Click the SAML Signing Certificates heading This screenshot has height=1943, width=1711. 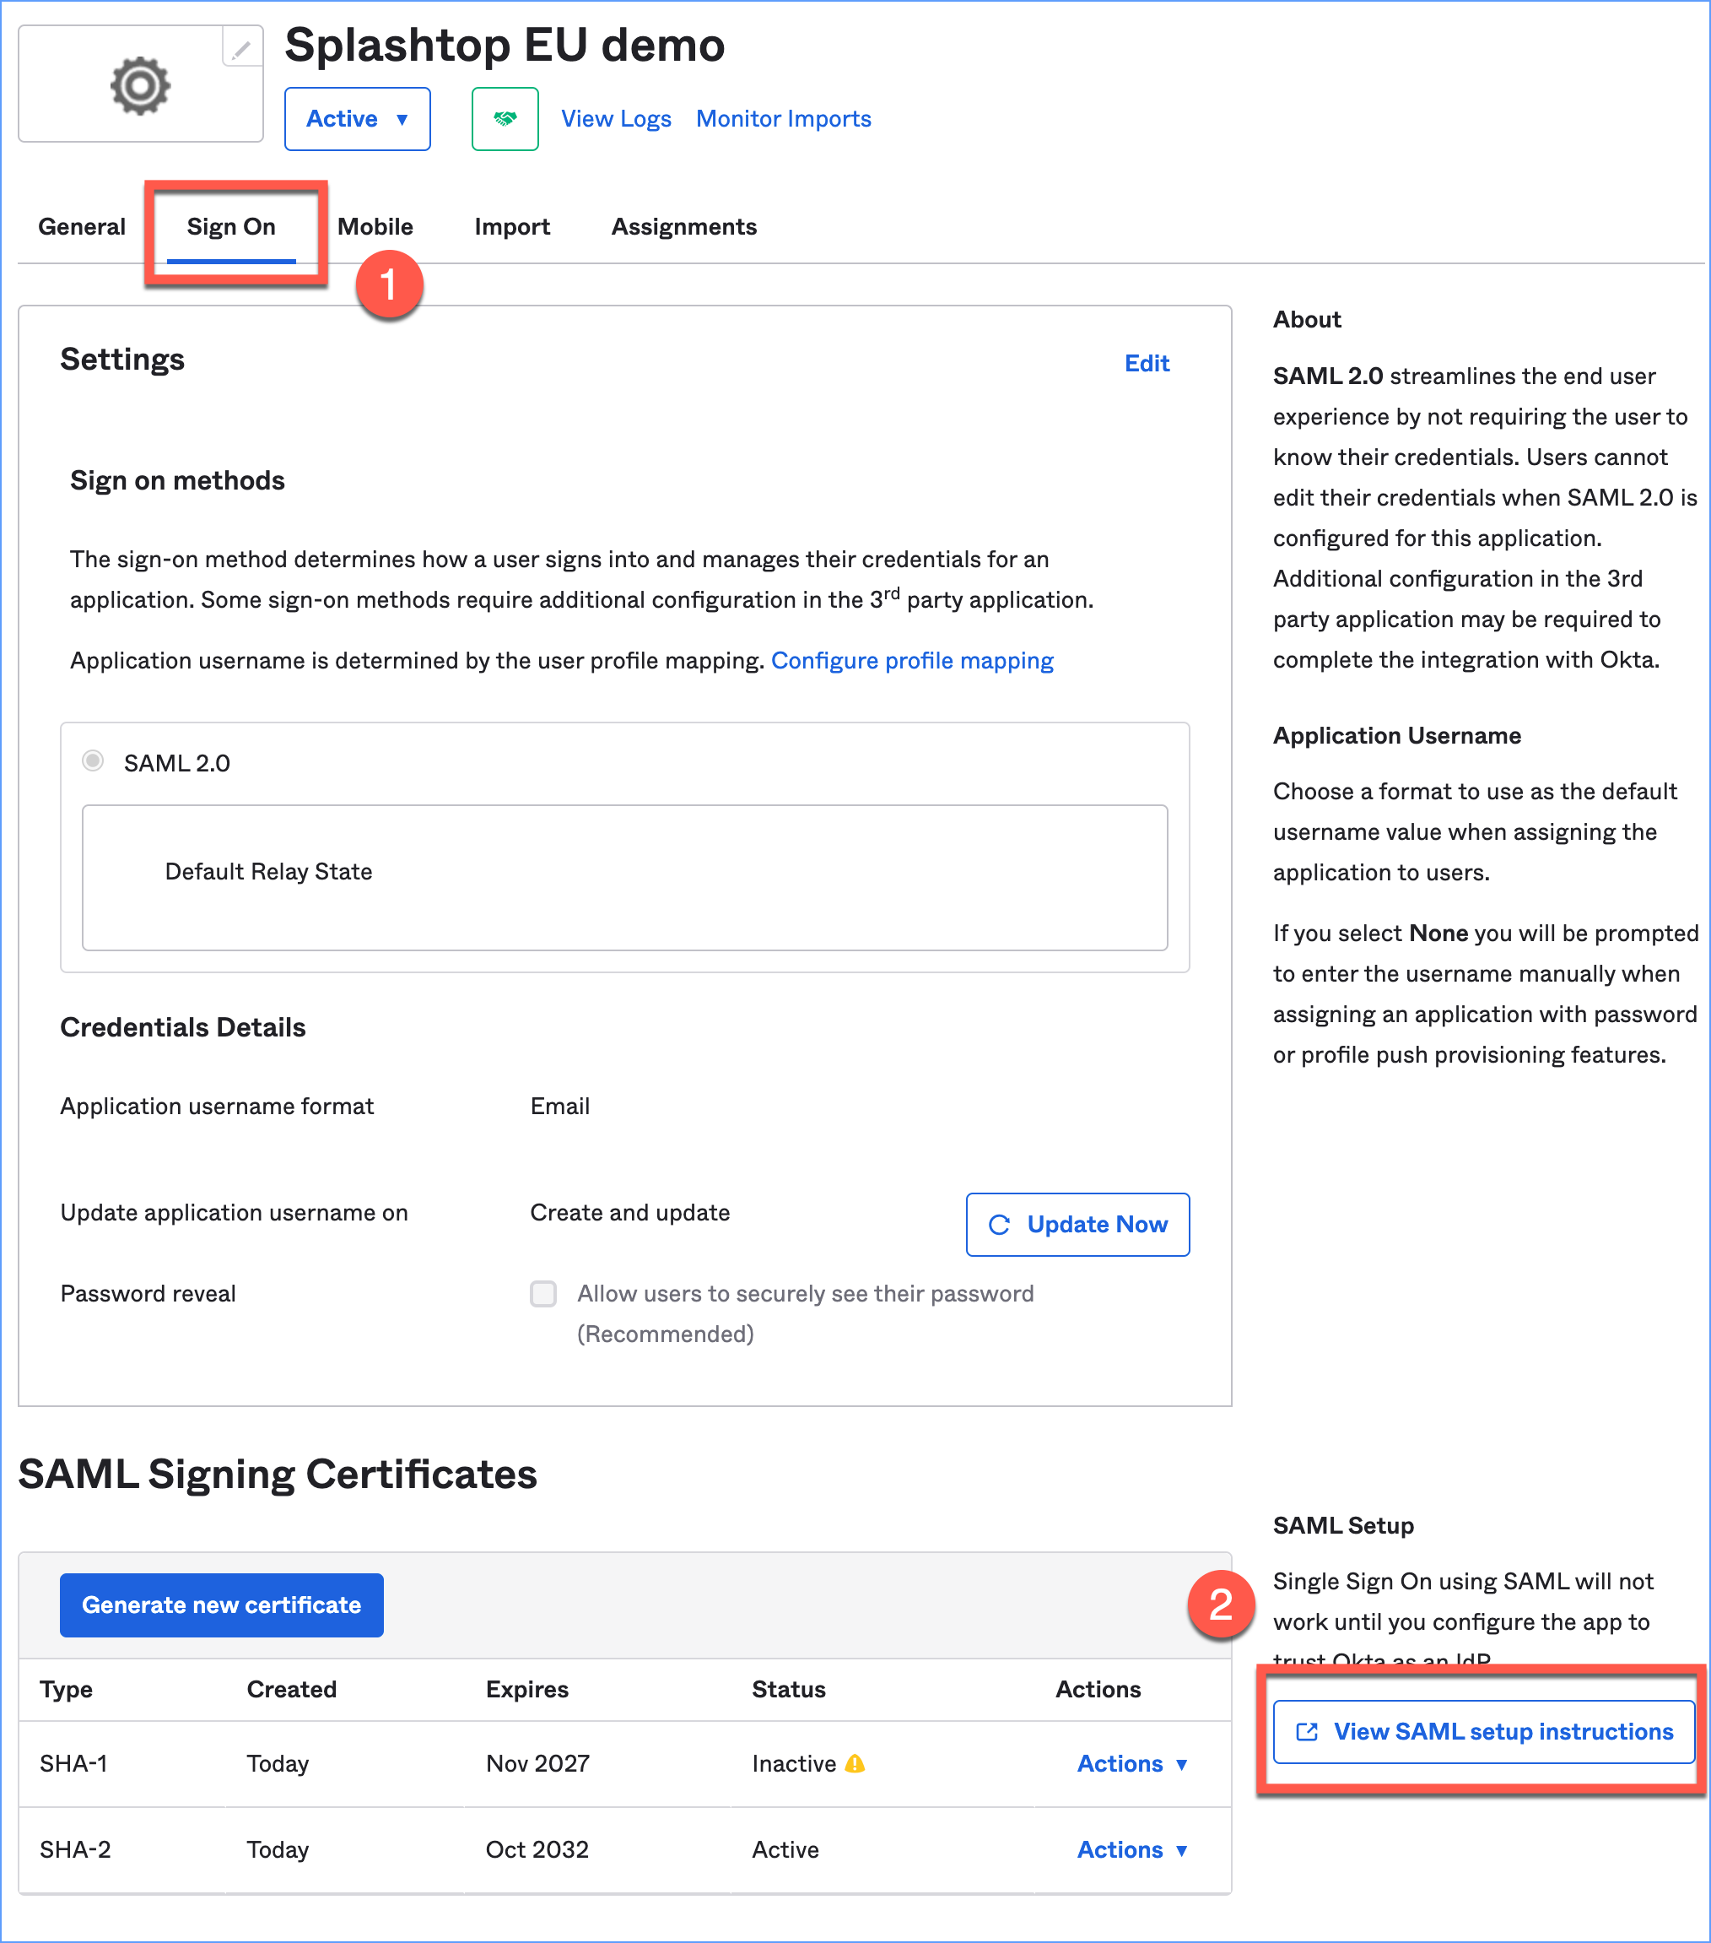(x=278, y=1475)
